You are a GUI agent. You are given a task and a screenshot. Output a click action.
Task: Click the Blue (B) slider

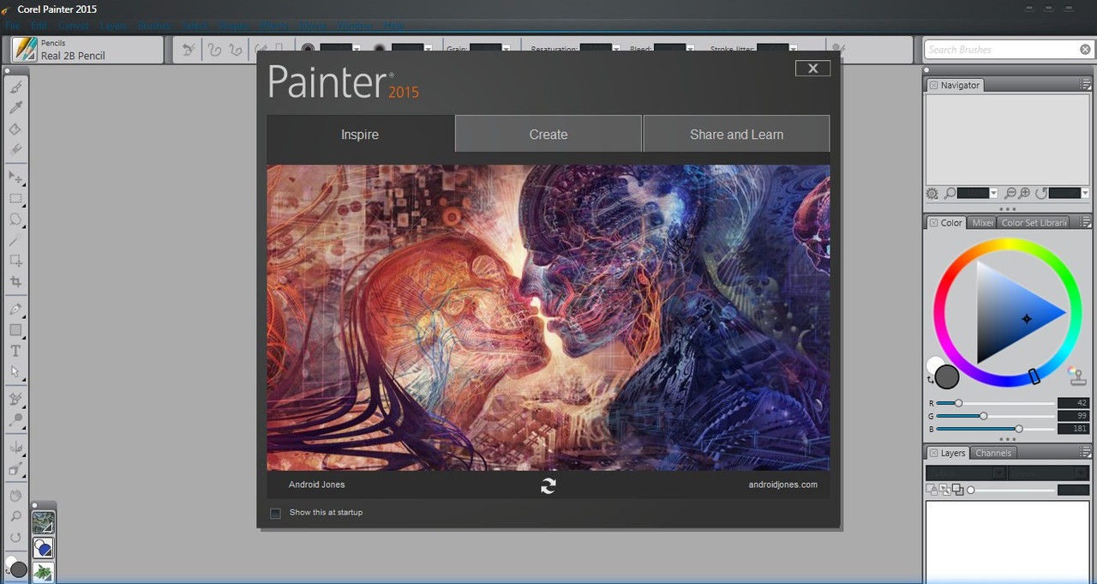point(996,429)
